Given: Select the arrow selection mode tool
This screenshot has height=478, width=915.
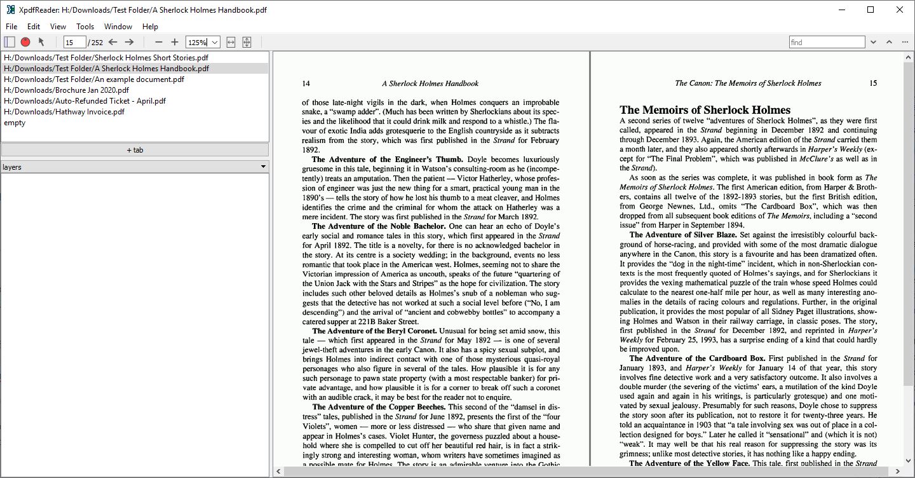Looking at the screenshot, I should click(41, 42).
